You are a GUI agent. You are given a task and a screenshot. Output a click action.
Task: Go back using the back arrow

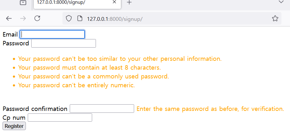[x=9, y=19]
